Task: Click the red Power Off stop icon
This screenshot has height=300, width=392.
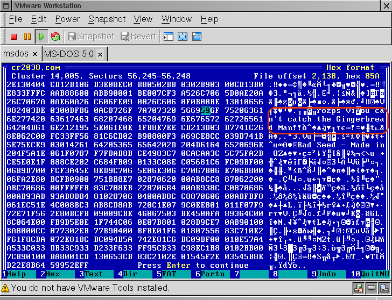Action: pyautogui.click(x=14, y=37)
